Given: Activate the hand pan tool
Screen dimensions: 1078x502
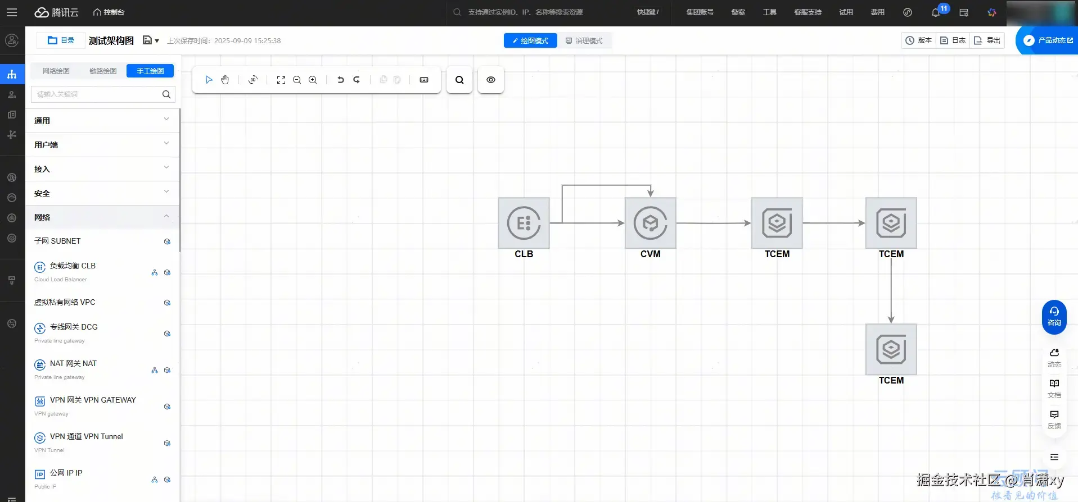Looking at the screenshot, I should click(225, 80).
